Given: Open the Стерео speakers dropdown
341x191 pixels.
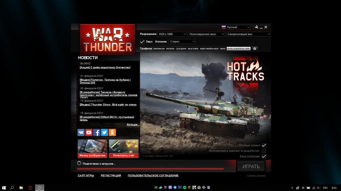Looking at the screenshot, I should click(x=182, y=41).
